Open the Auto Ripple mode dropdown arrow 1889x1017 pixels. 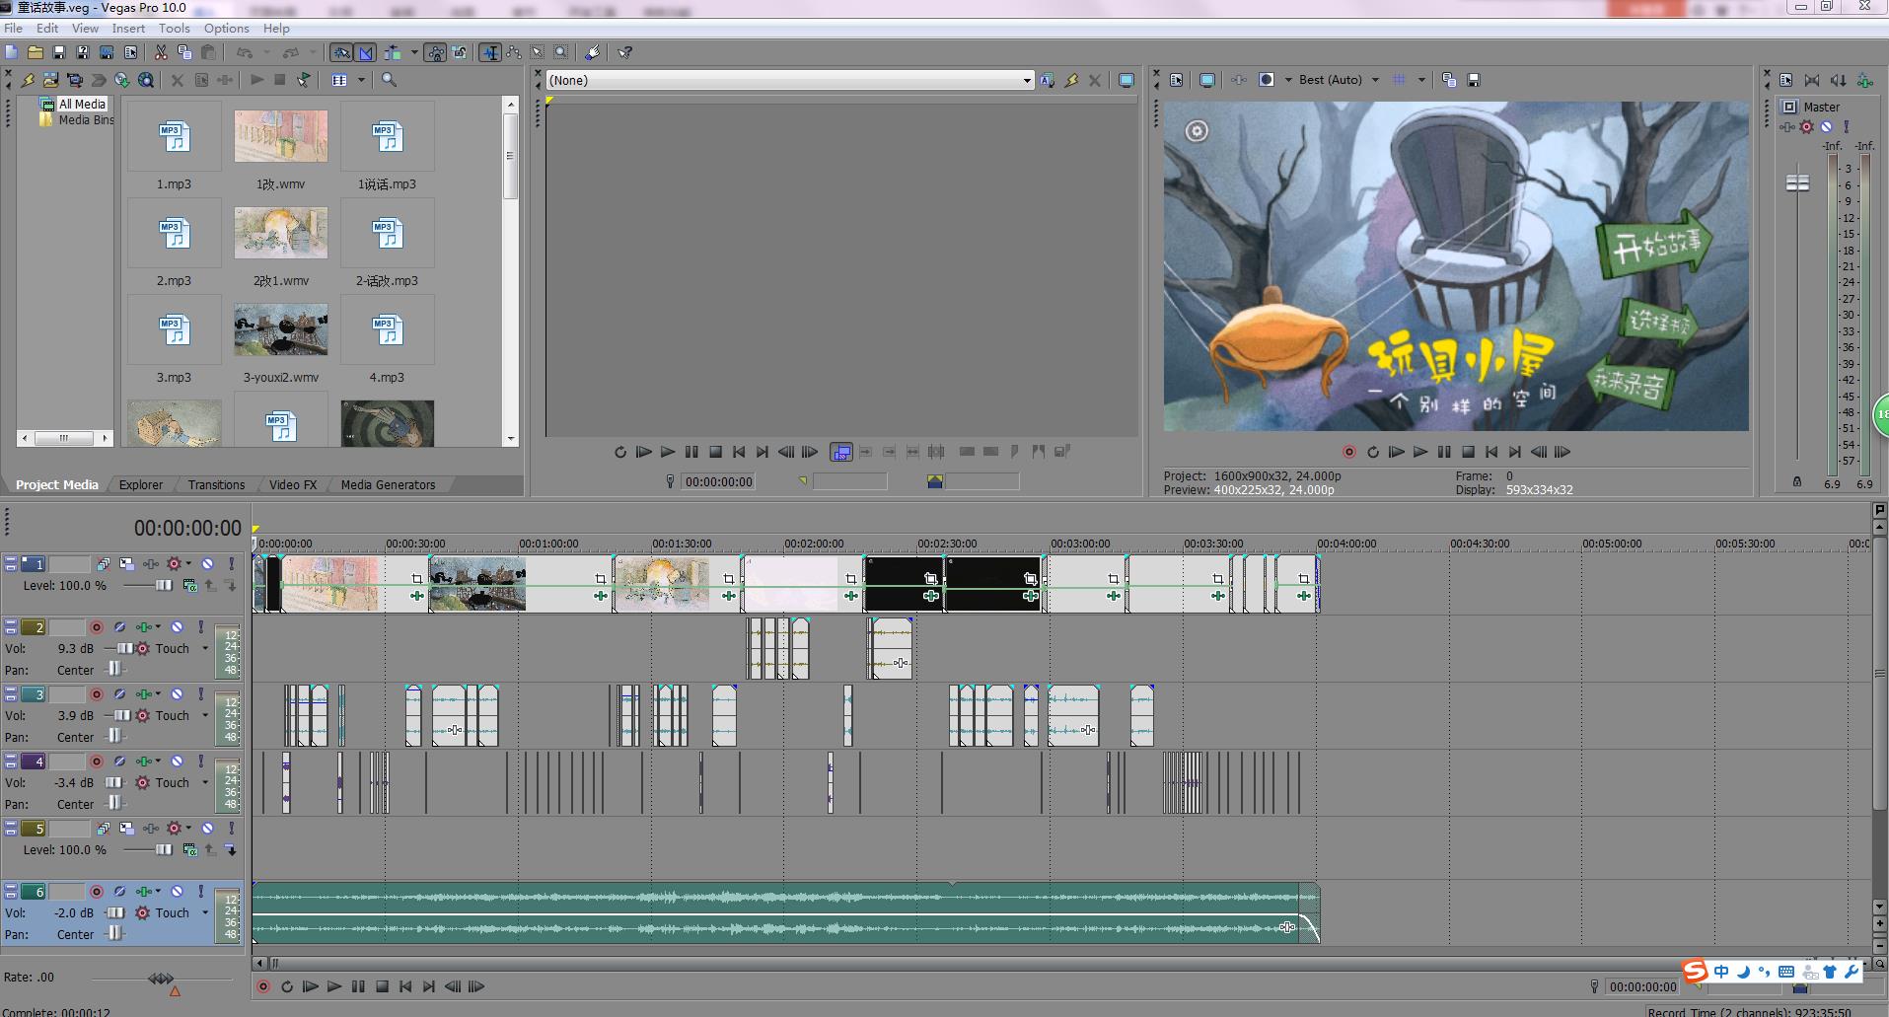click(414, 52)
